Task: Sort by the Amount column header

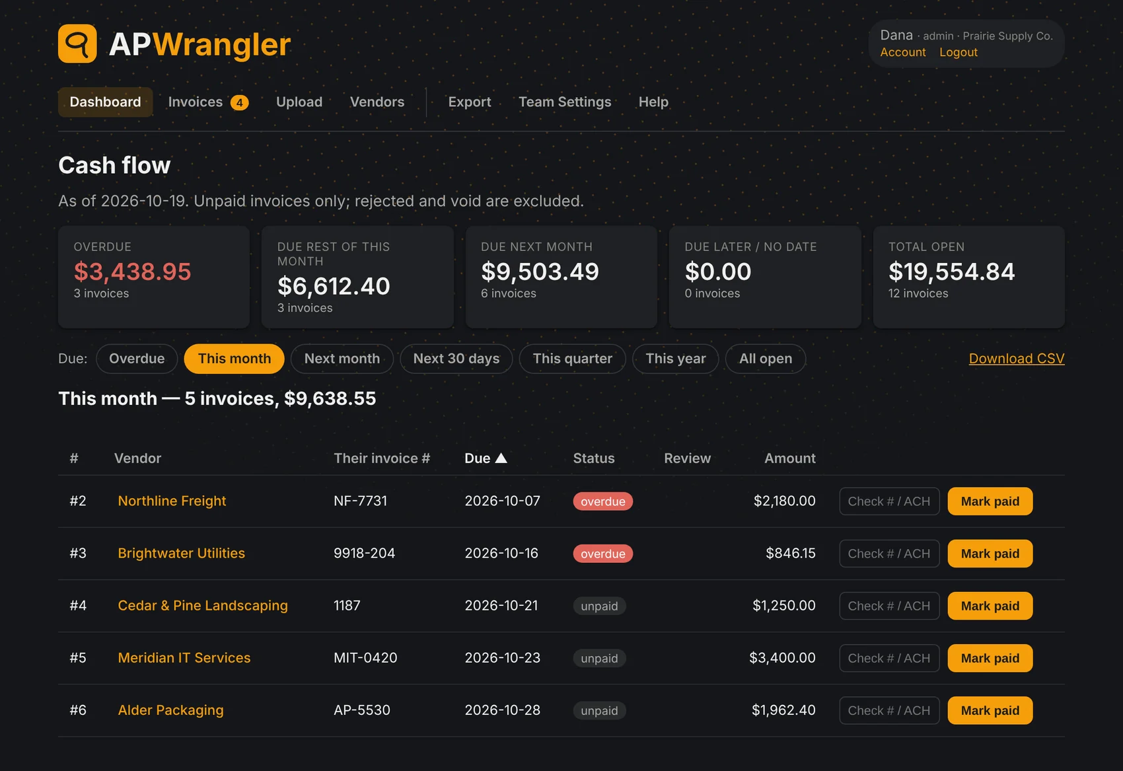Action: point(789,458)
